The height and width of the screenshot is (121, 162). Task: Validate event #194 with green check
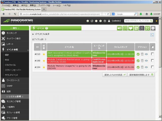(138, 67)
